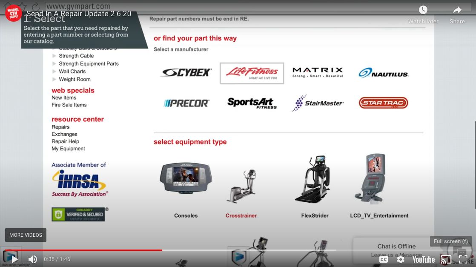
Task: Open the Strength Equipment Parts category
Action: tap(89, 64)
